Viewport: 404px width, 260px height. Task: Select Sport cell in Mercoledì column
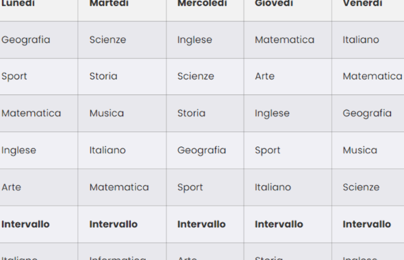coord(205,187)
